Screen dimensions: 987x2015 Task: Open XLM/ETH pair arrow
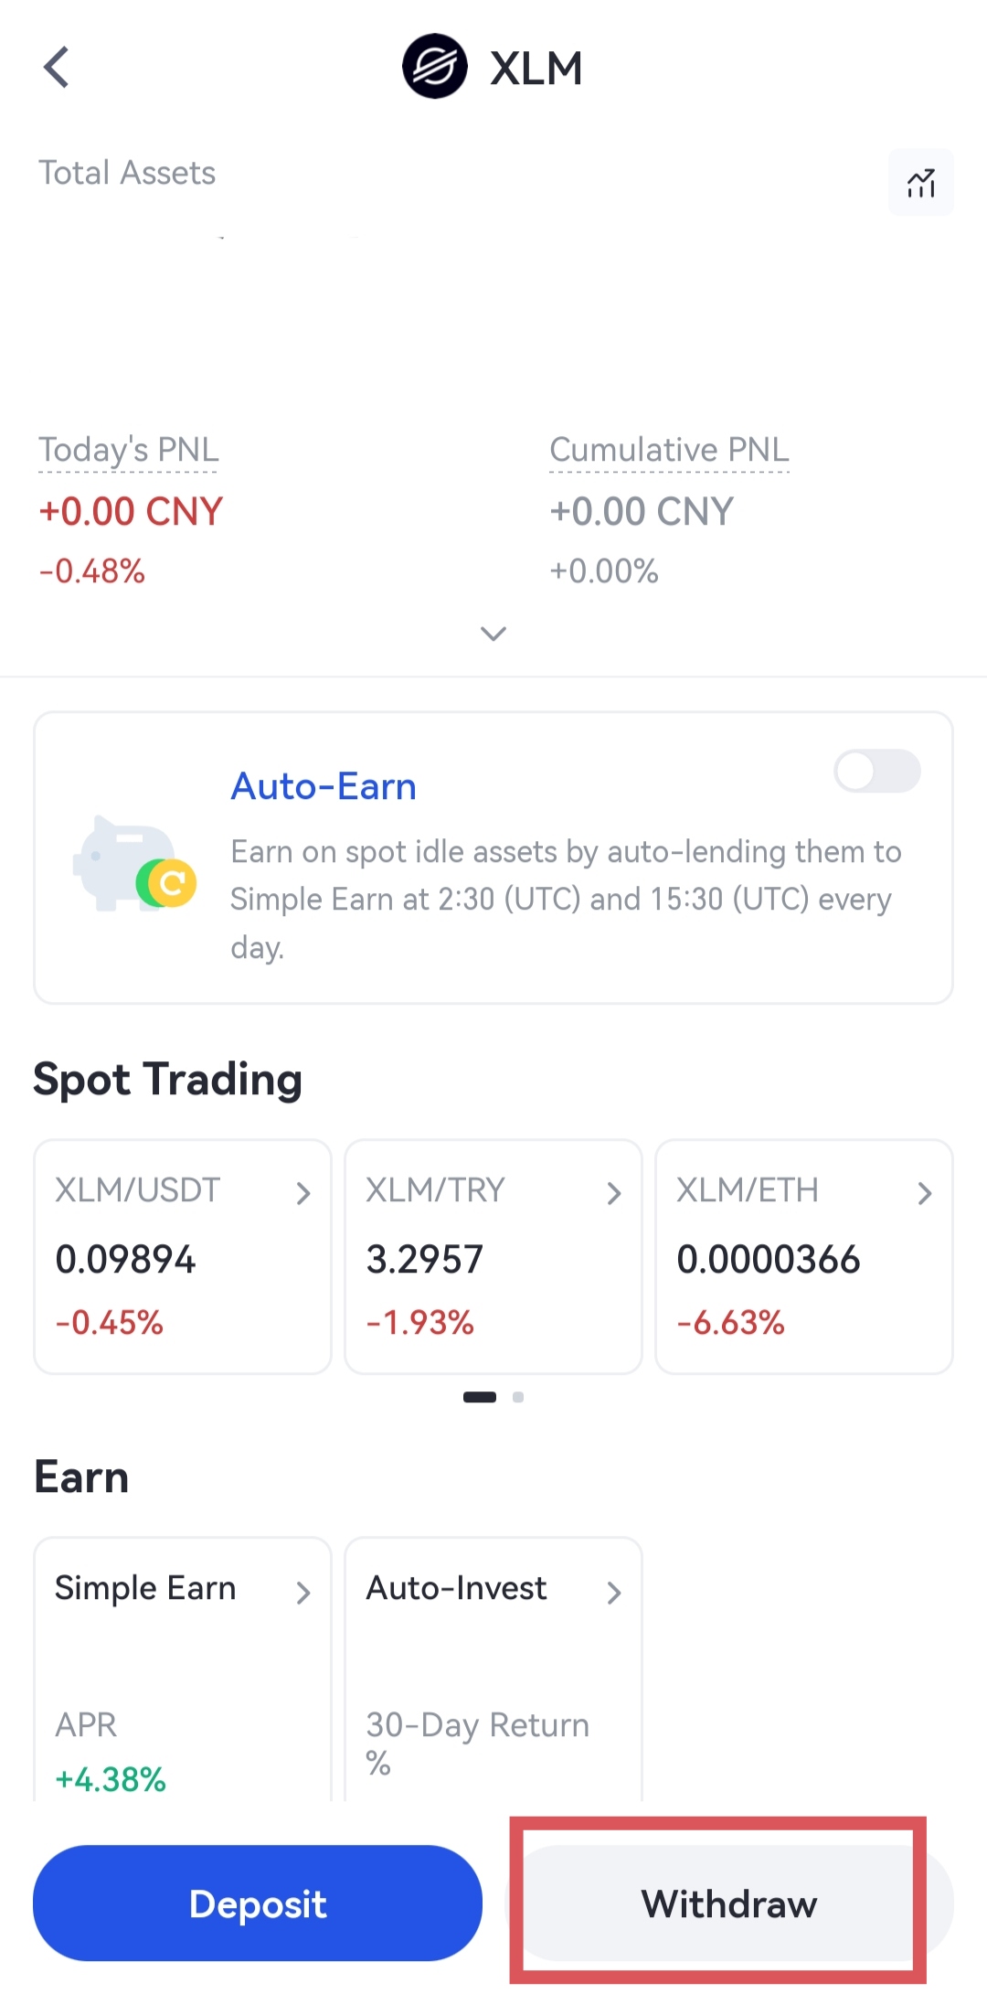click(925, 1192)
